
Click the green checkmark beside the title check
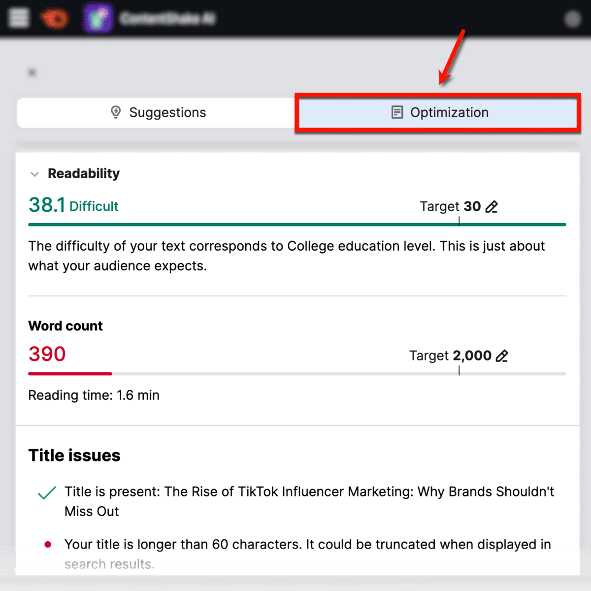click(46, 492)
